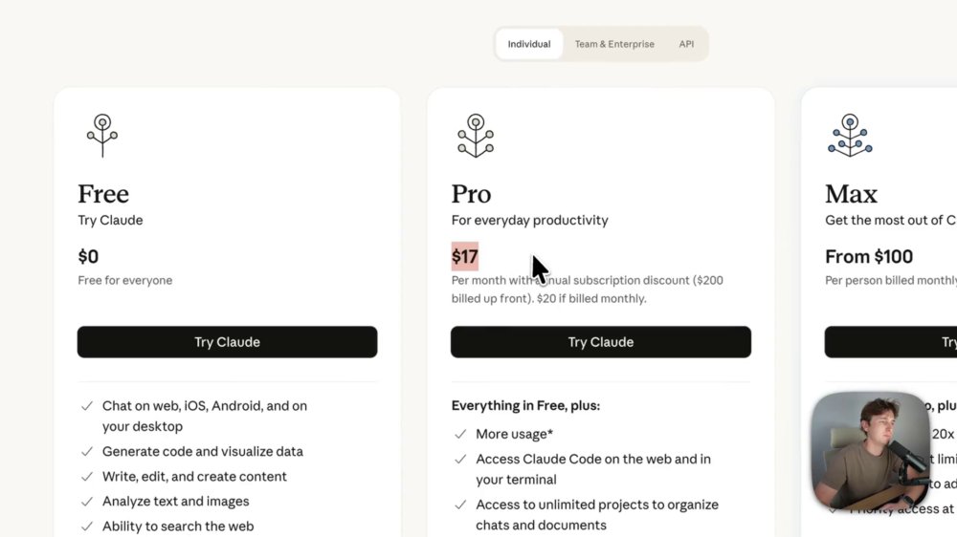Select the API pricing tab

[686, 44]
